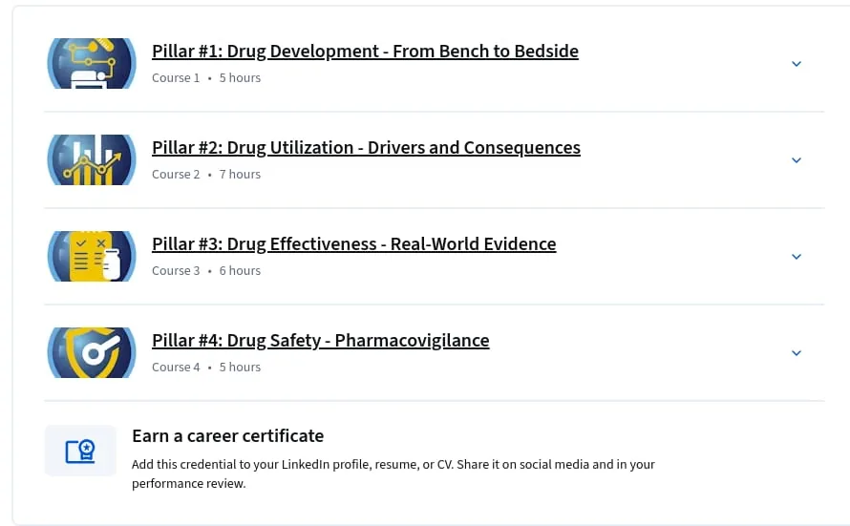The height and width of the screenshot is (526, 850).
Task: Expand the Pillar #4 Pharmacovigilance chevron
Action: [797, 353]
